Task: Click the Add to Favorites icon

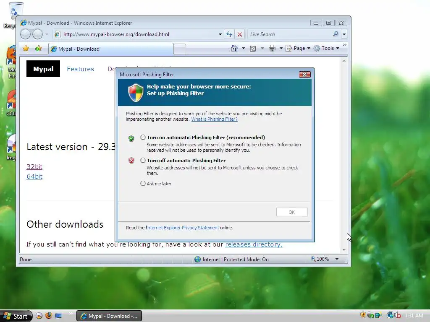Action: pyautogui.click(x=38, y=49)
